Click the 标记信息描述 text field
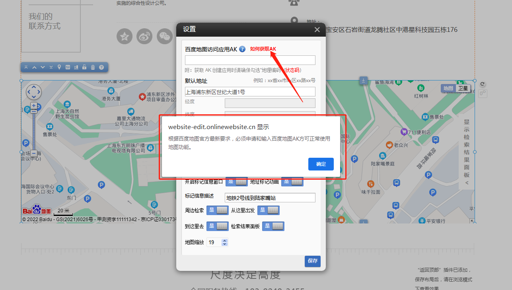 270,198
